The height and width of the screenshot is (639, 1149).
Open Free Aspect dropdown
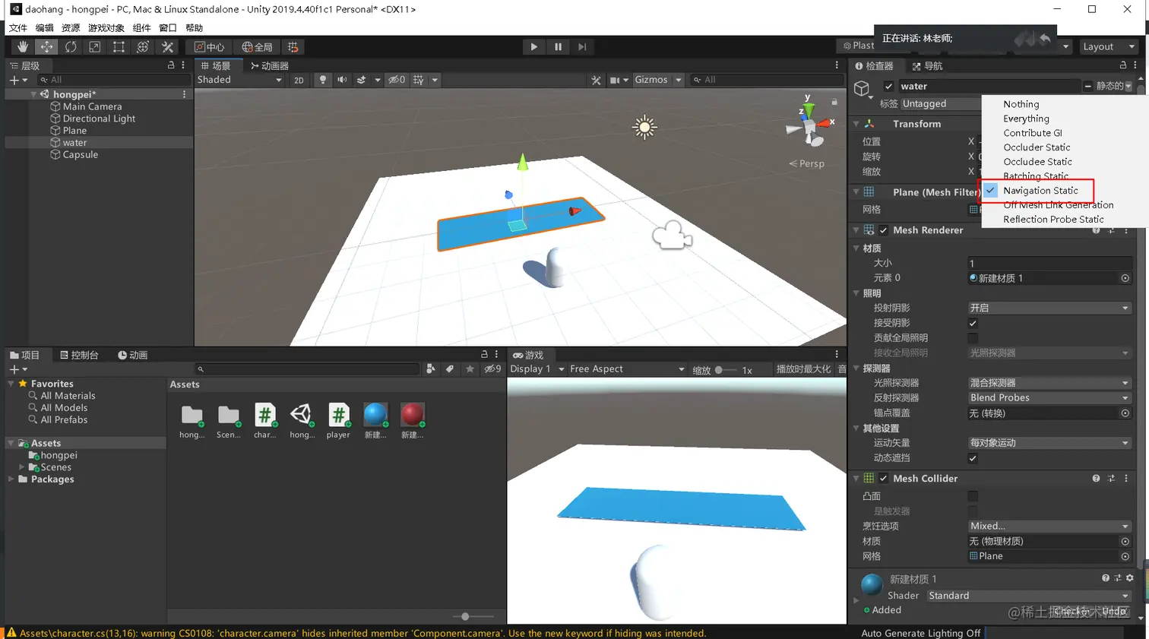627,369
